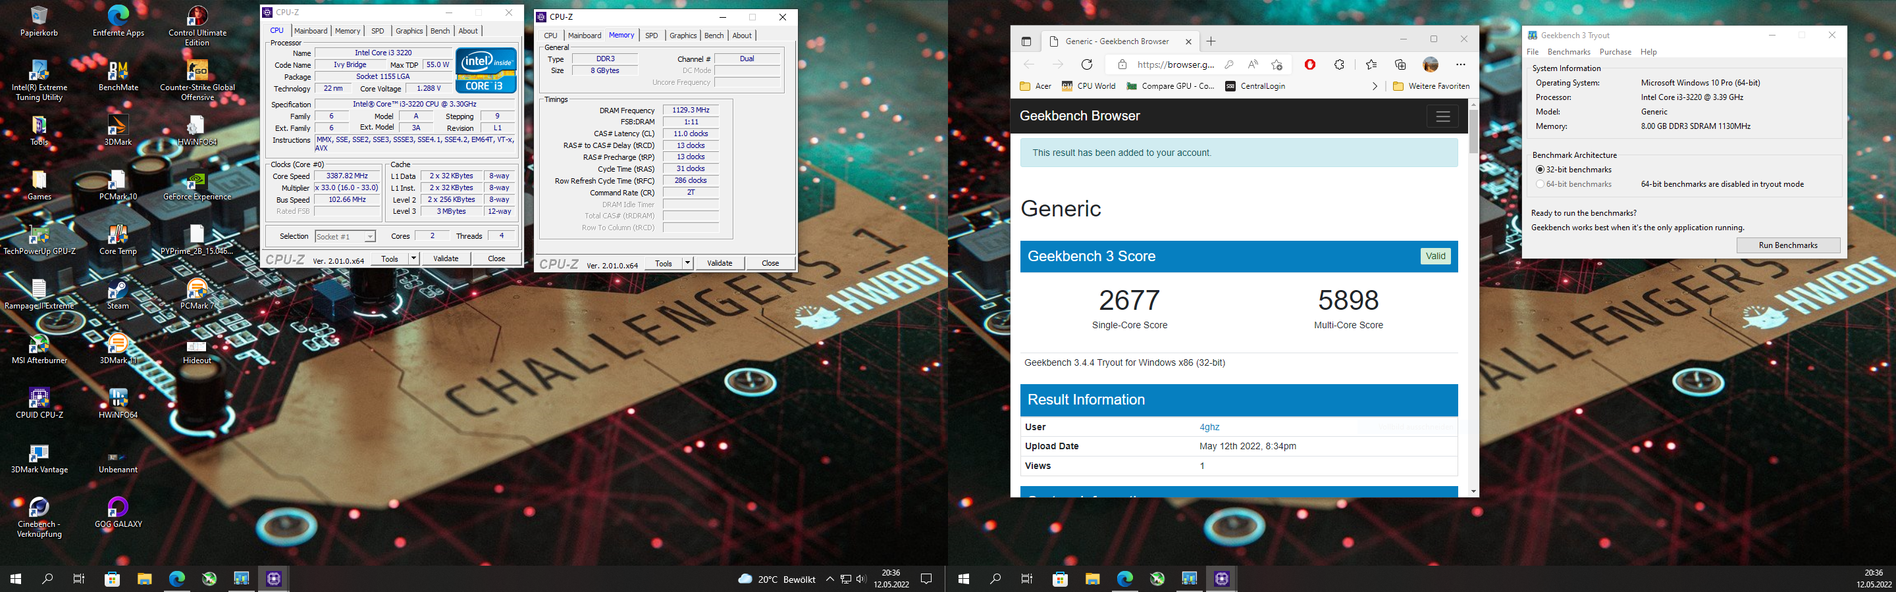
Task: Open the Edge profile avatar
Action: (x=1430, y=64)
